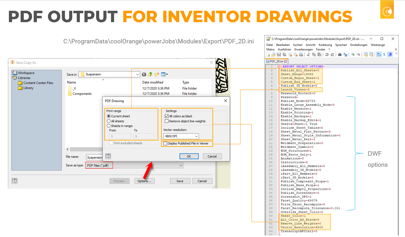This screenshot has width=405, height=237.
Task: Select the Components folder row
Action: [80, 94]
